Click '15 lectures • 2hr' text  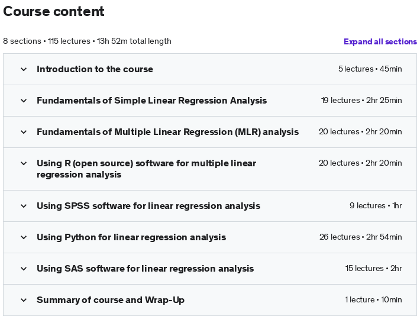tap(374, 269)
